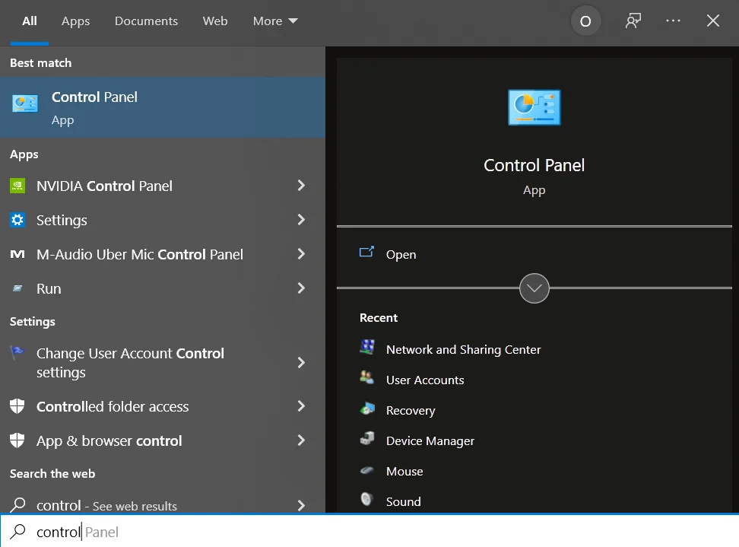Expand the control web results arrow
739x547 pixels.
(301, 505)
